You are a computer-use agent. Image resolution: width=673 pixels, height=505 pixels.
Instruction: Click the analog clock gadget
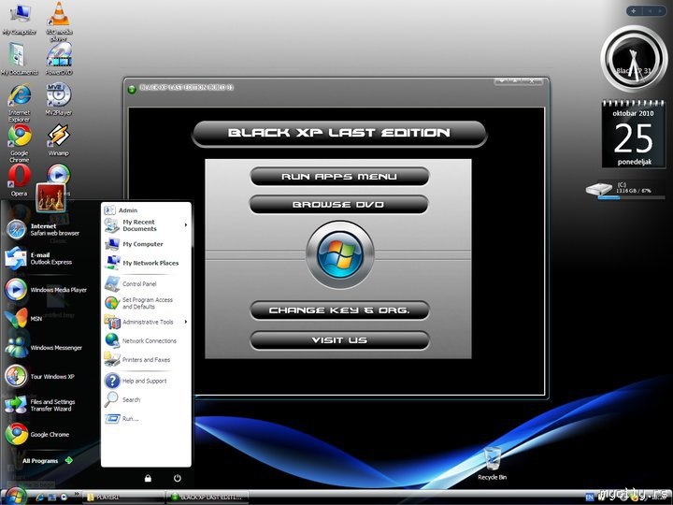[634, 59]
